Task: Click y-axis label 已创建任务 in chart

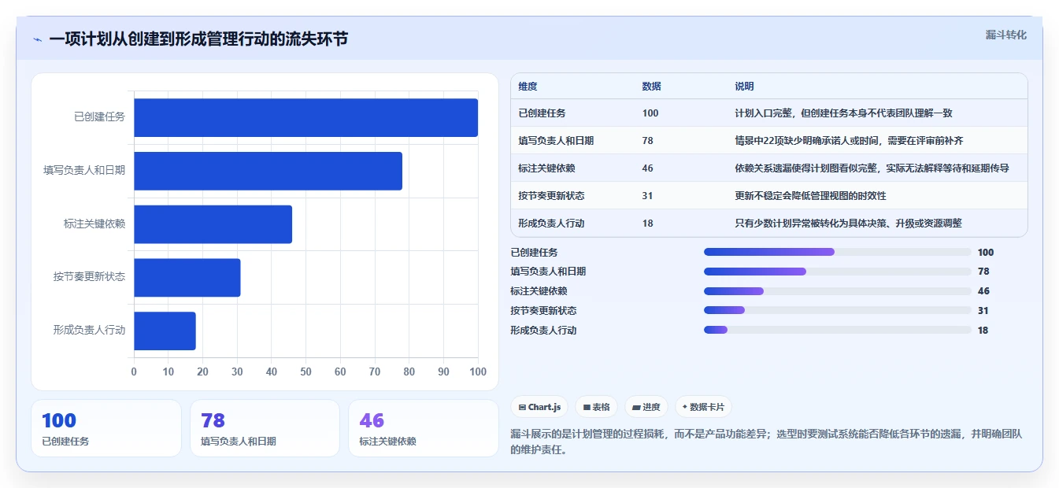Action: (99, 117)
